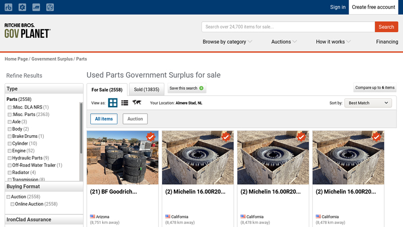Click IronClad badge on second Michelin listing
The width and height of the screenshot is (403, 227).
click(x=301, y=137)
